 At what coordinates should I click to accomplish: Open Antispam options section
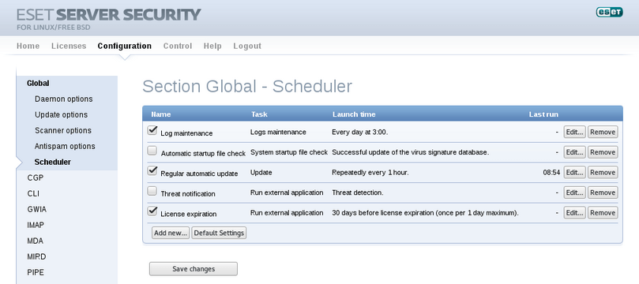click(x=65, y=146)
